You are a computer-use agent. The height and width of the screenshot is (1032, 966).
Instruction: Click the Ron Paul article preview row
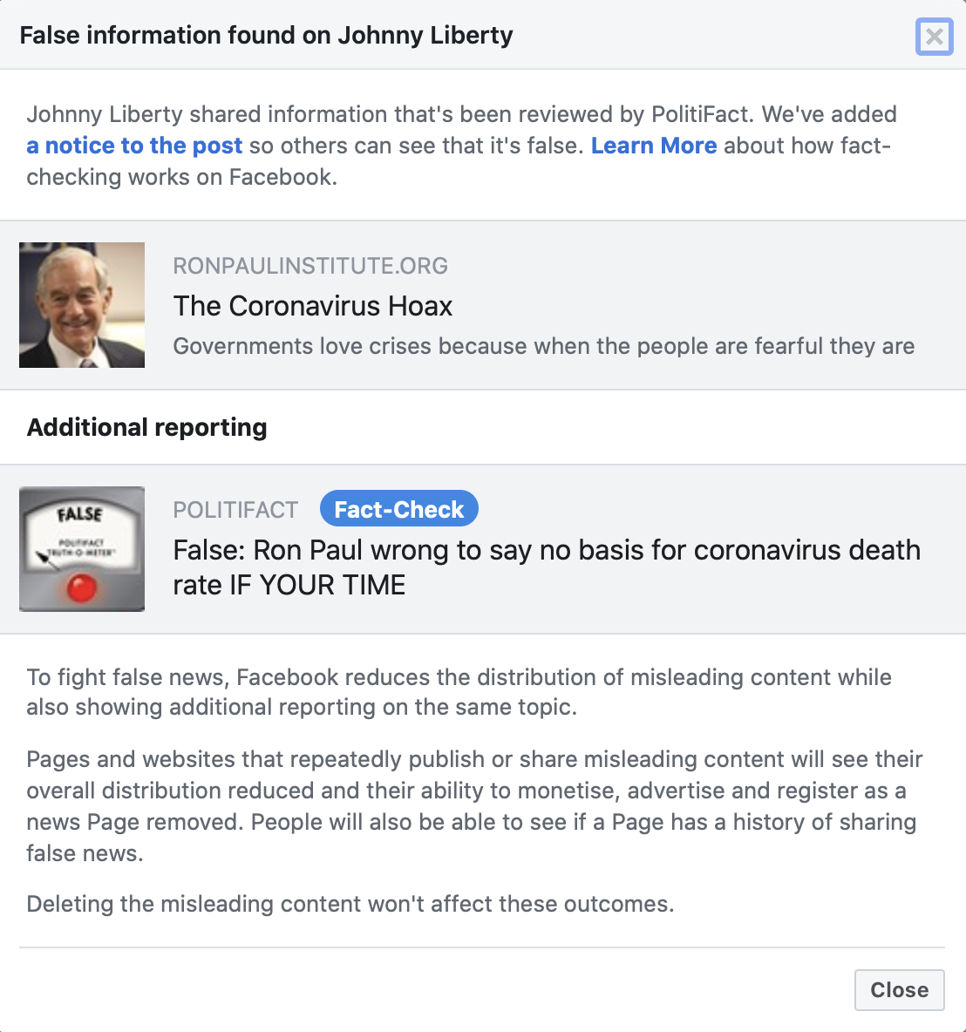[x=483, y=304]
